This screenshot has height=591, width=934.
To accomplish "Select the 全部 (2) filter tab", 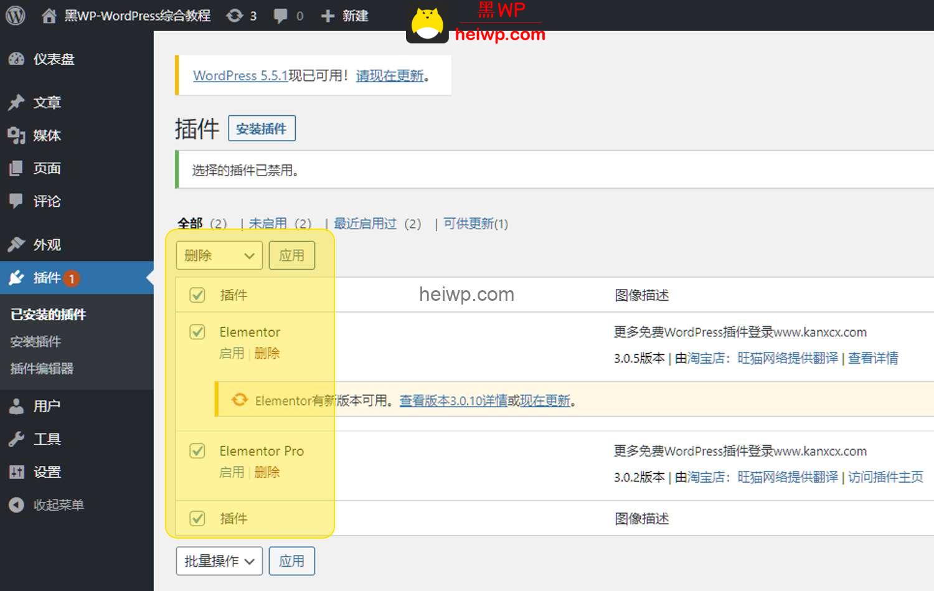I will coord(202,224).
